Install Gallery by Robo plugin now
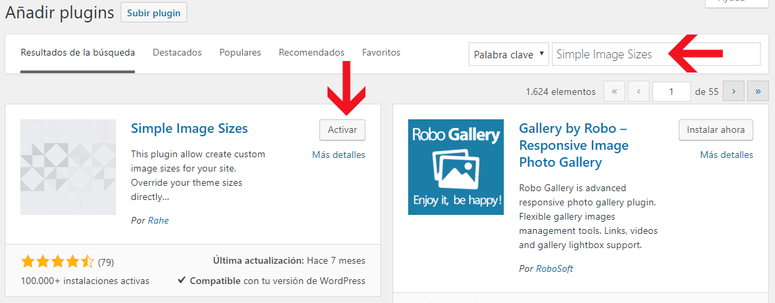The height and width of the screenshot is (303, 775). point(716,130)
